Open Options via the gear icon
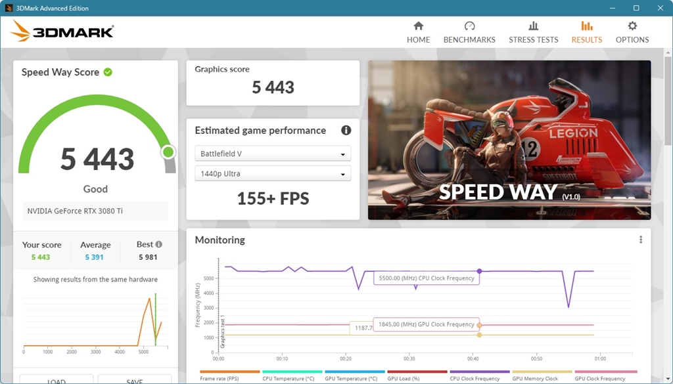673x384 pixels. [x=632, y=27]
